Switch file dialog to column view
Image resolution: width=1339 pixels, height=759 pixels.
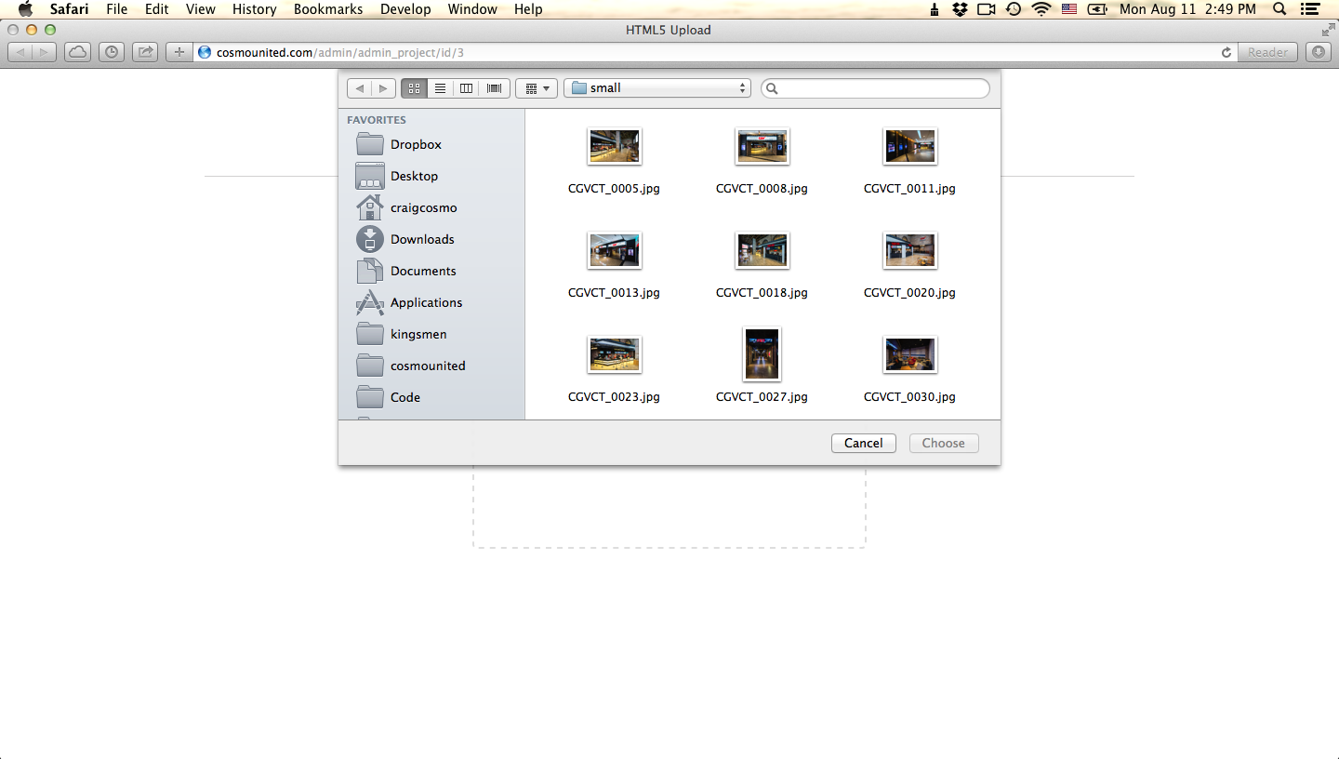click(x=467, y=88)
